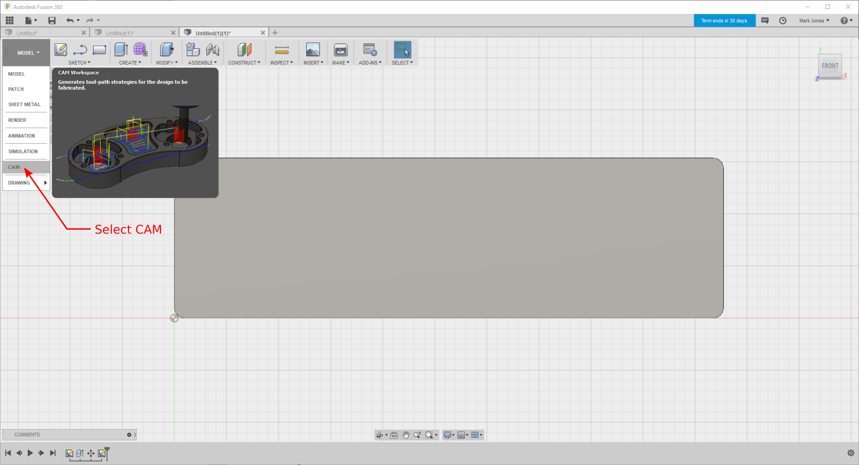
Task: Open the ADD-INS dropdown menu
Action: (370, 63)
